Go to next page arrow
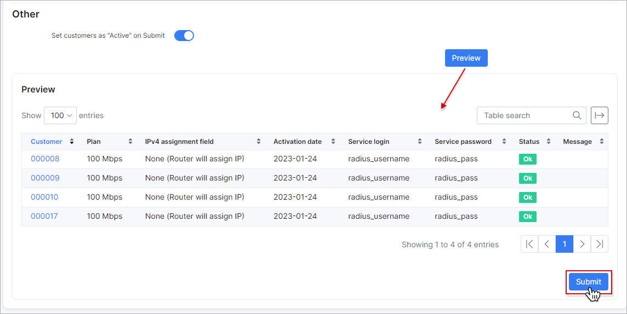The width and height of the screenshot is (627, 314). 582,244
